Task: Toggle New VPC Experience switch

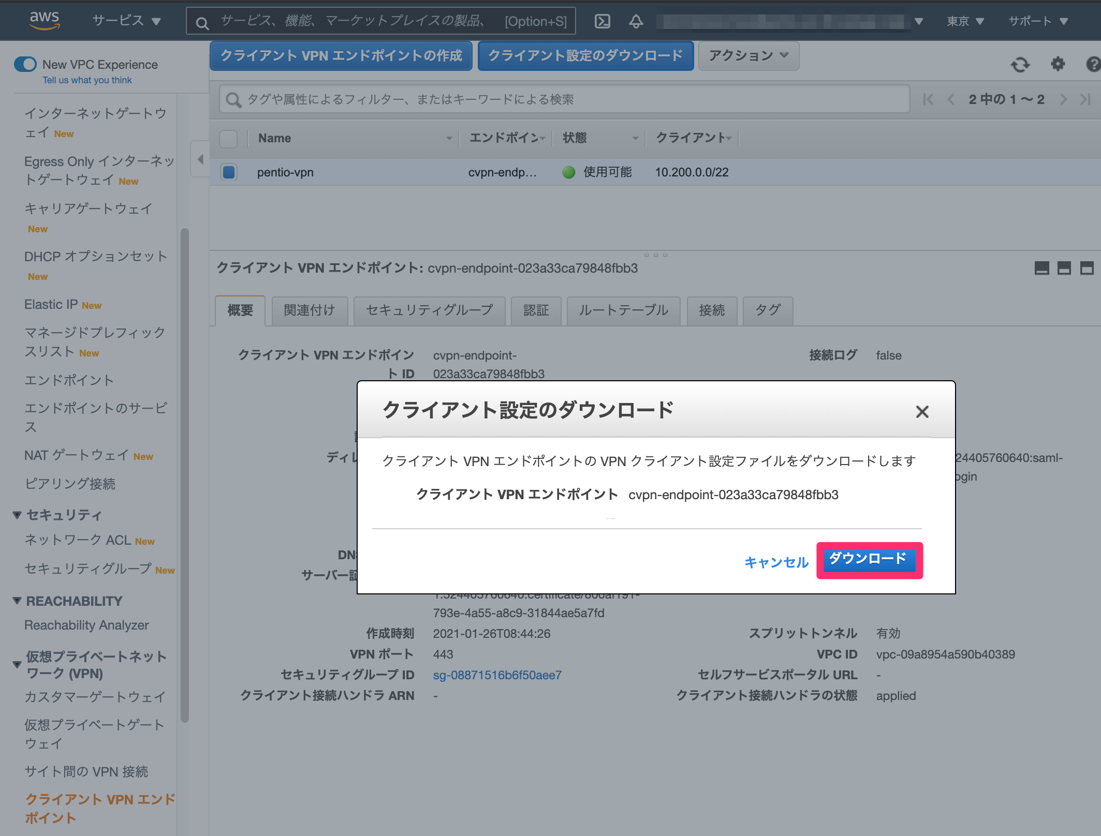Action: pyautogui.click(x=25, y=64)
